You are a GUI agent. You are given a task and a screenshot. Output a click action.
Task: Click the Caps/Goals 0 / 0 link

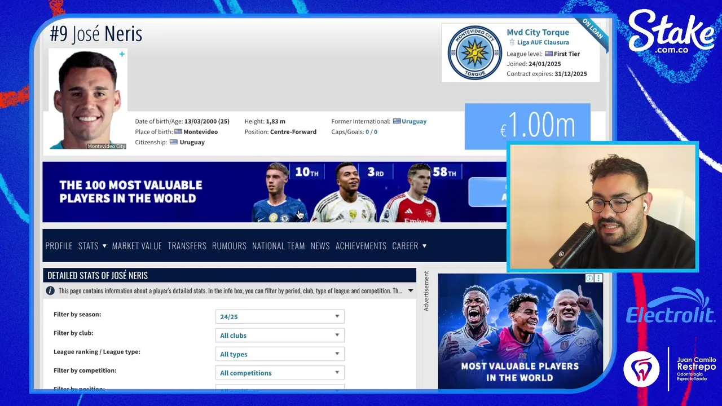pyautogui.click(x=371, y=132)
